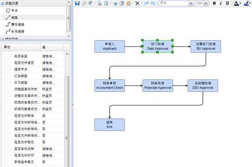Screen dimensions: 252x167
Task: Select the Accountant Check node
Action: 110,86
